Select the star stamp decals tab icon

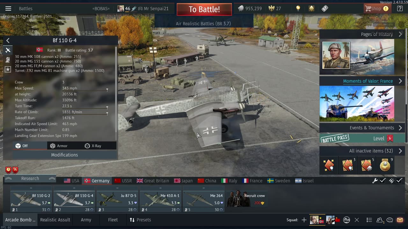coord(8,69)
